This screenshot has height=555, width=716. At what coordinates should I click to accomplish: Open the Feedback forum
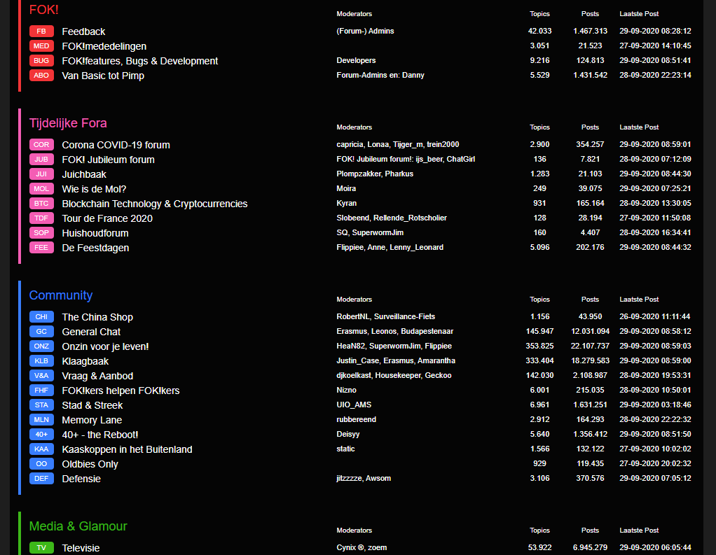pyautogui.click(x=83, y=31)
